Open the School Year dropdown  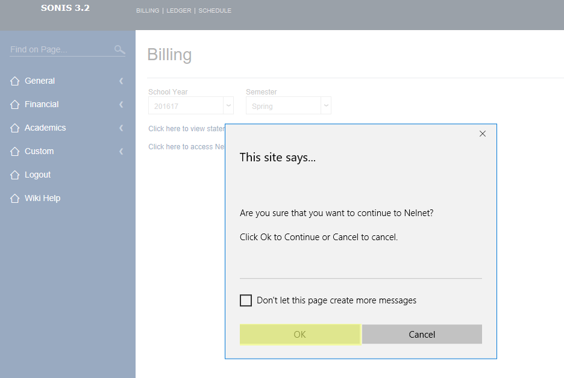click(228, 105)
